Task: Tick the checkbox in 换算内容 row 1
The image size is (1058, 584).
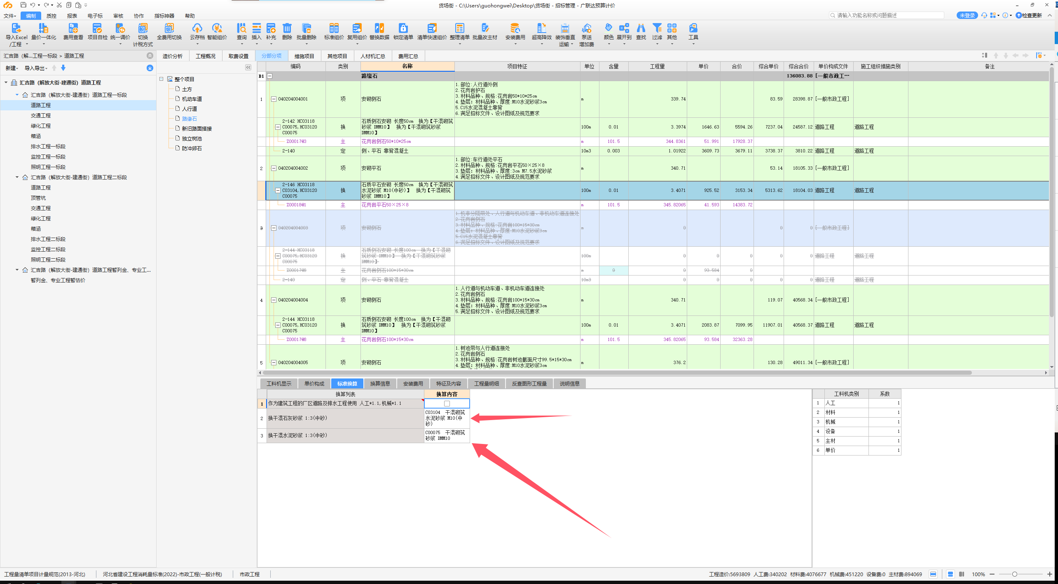Action: coord(447,404)
